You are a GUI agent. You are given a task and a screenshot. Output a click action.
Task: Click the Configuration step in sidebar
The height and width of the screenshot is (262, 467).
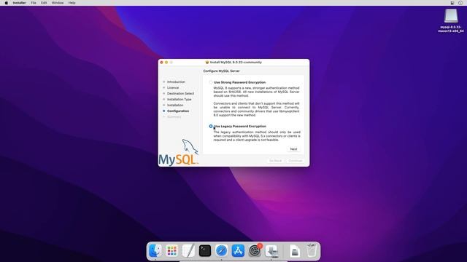178,111
